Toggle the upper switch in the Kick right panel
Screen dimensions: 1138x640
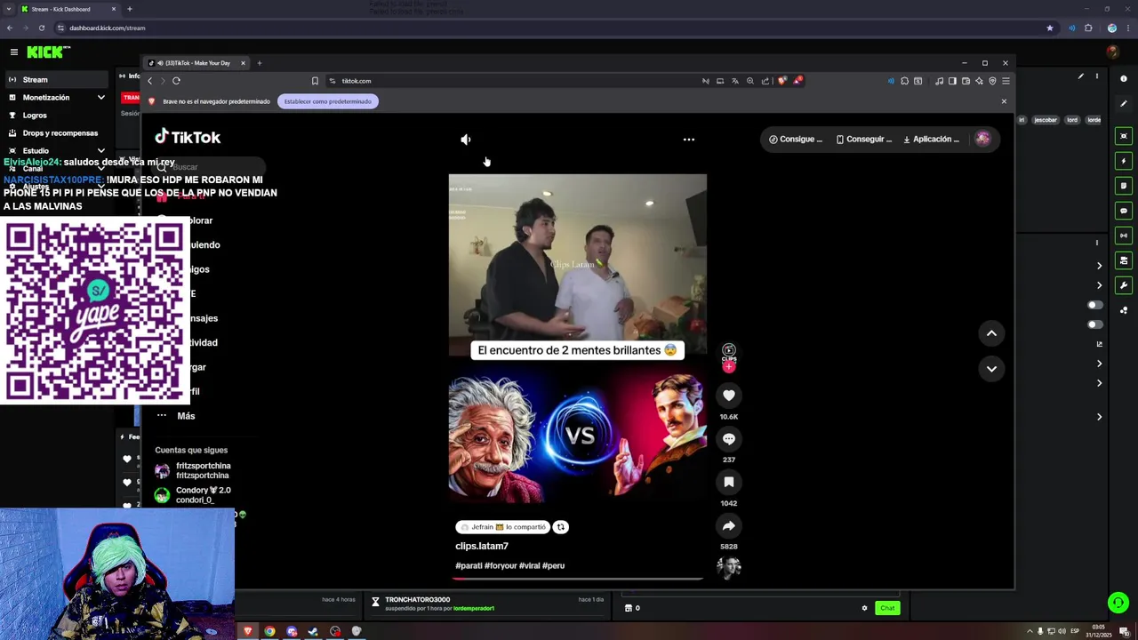(1095, 305)
